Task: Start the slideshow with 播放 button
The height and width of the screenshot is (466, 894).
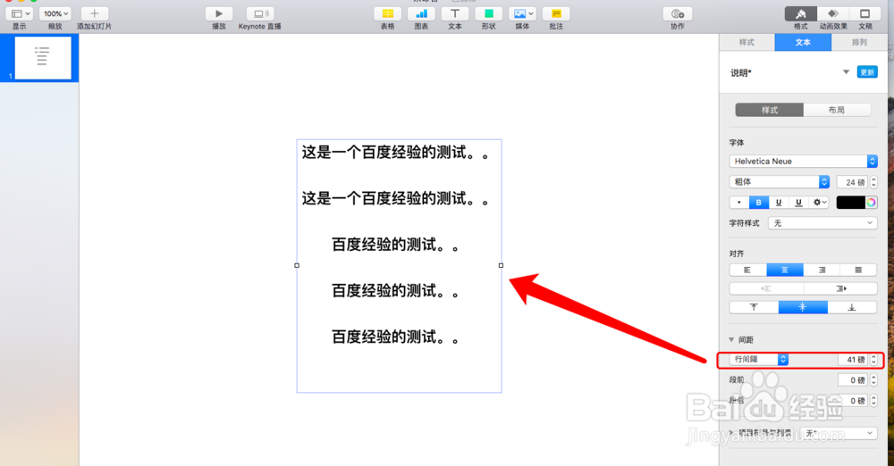Action: click(219, 13)
